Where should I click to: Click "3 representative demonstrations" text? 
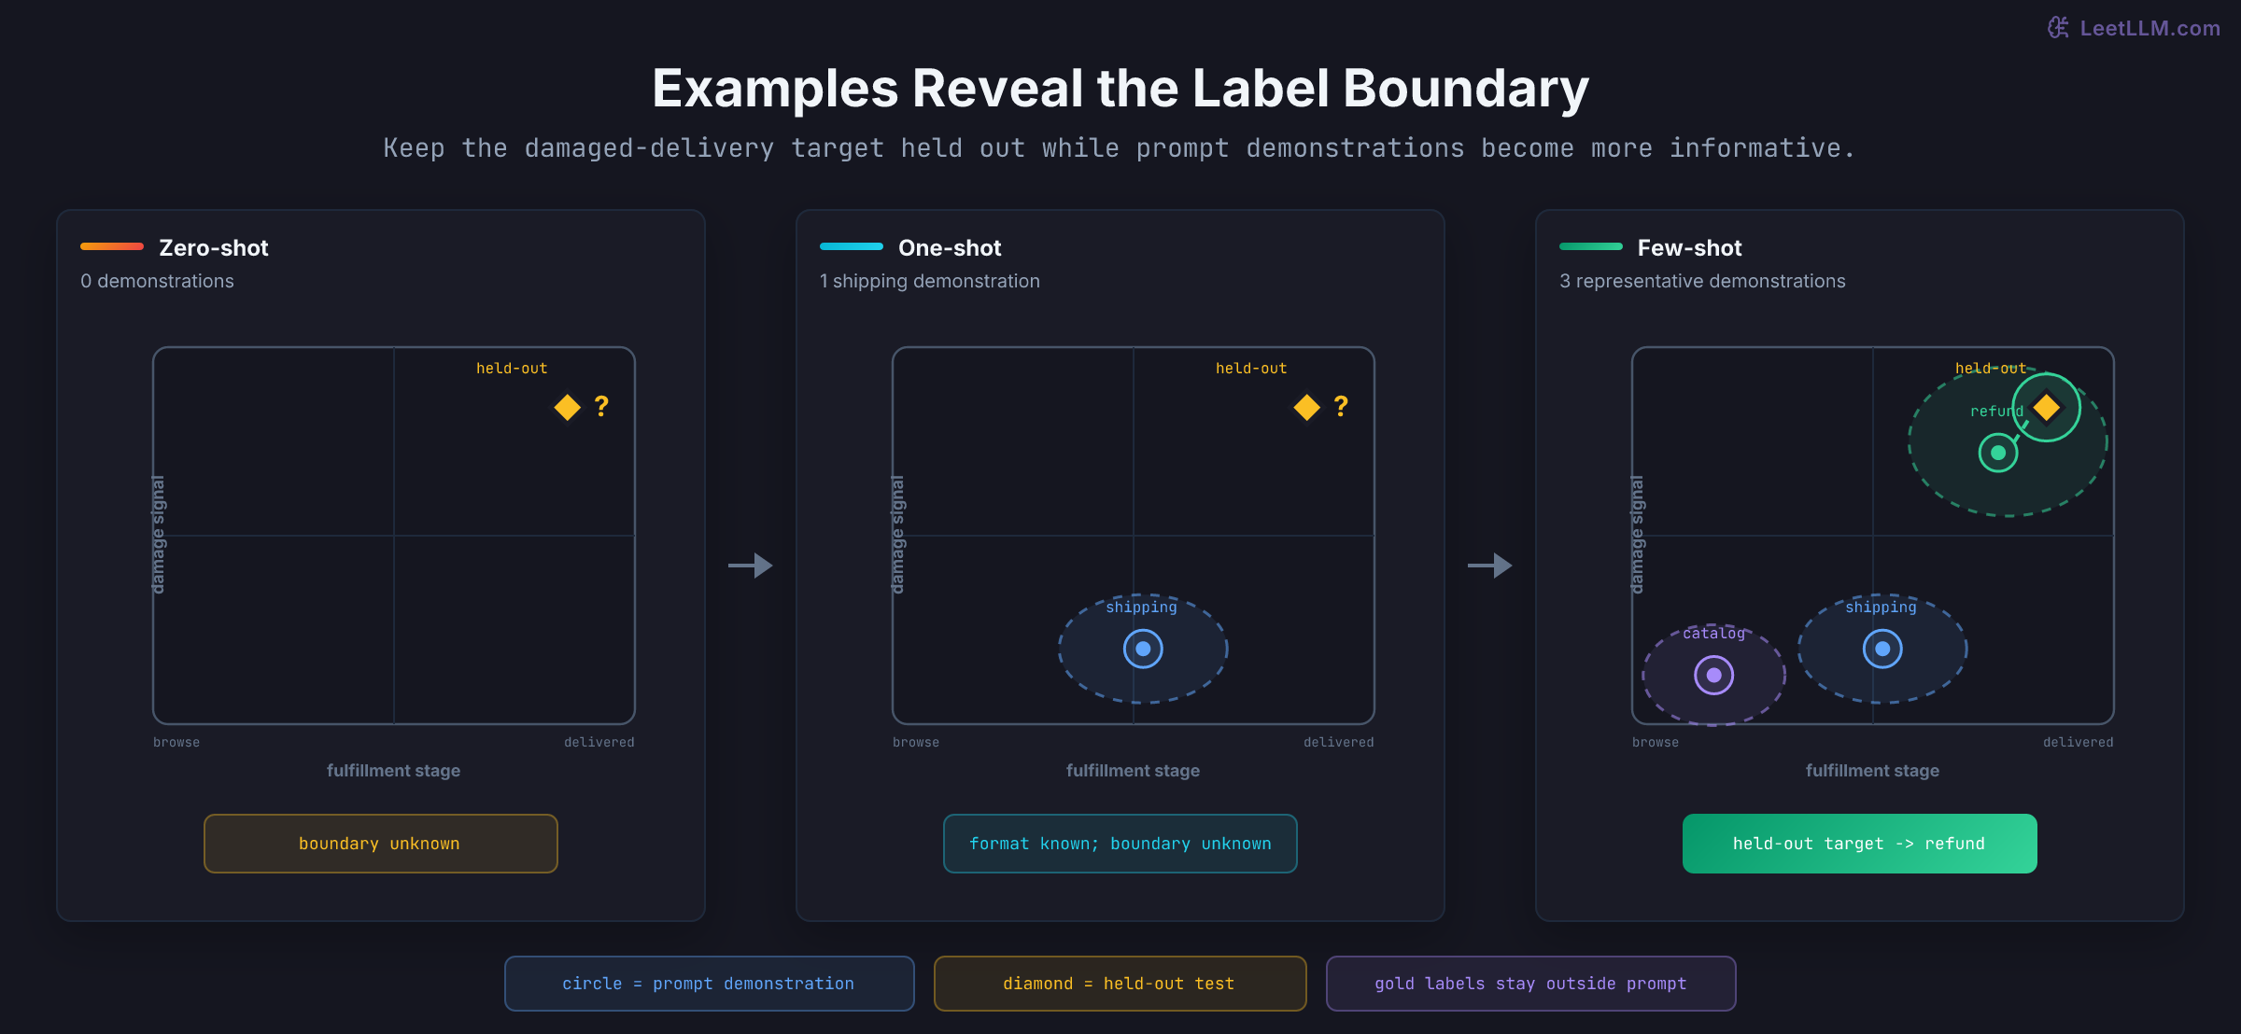pyautogui.click(x=1702, y=281)
